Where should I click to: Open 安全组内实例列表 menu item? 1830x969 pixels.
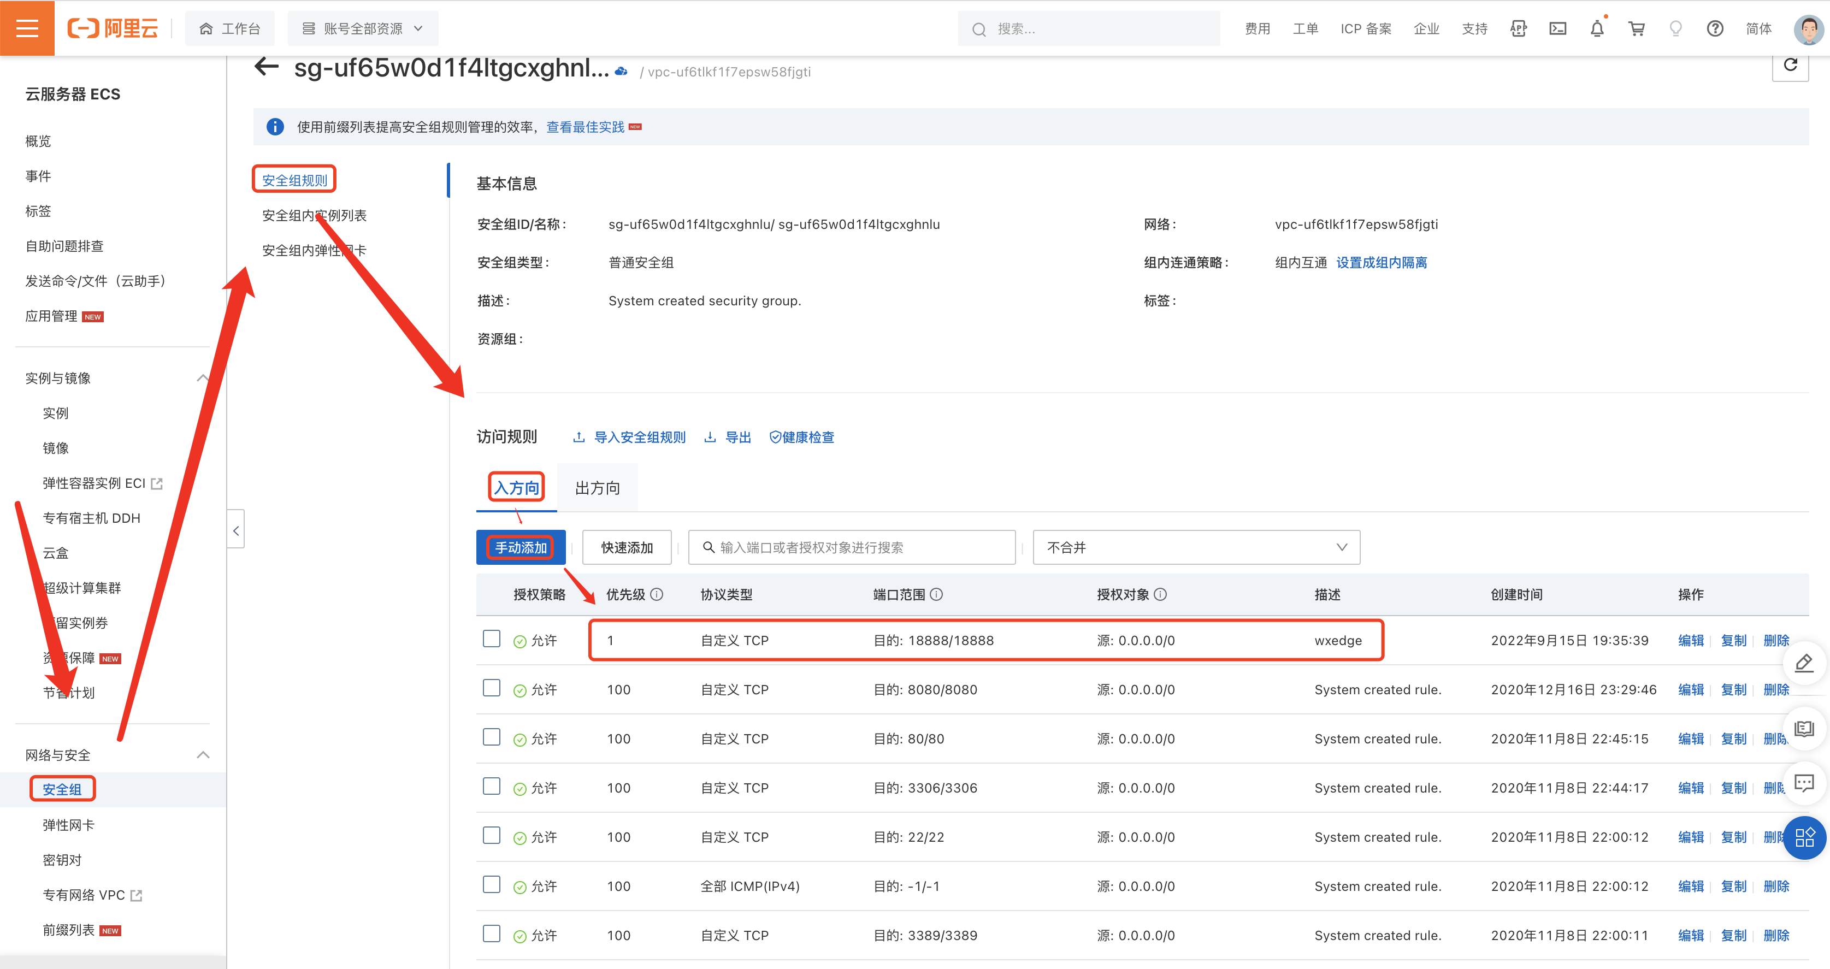(314, 215)
